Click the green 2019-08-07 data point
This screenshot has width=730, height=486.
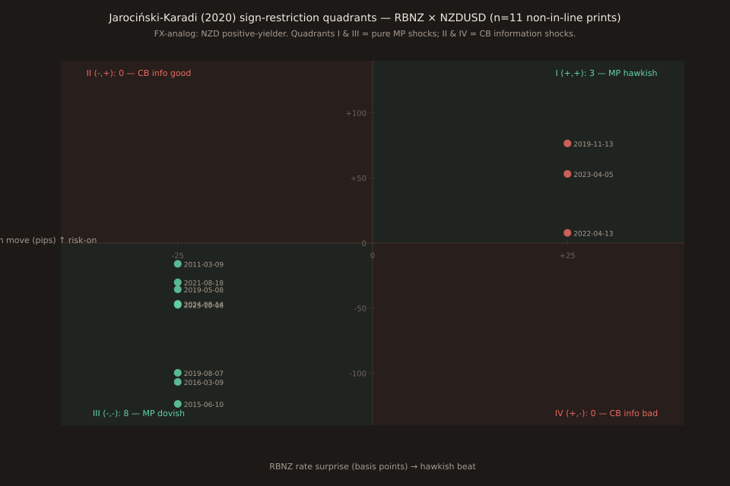pos(177,373)
